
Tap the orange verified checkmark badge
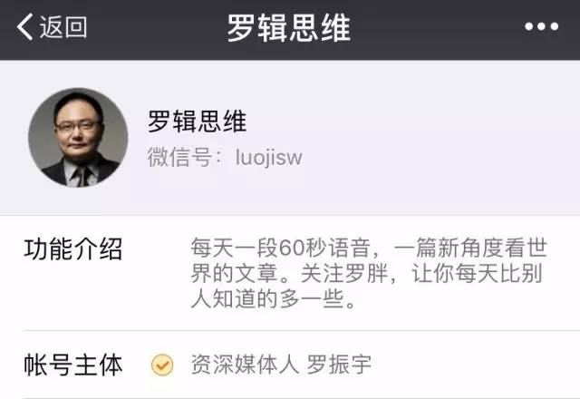point(162,365)
